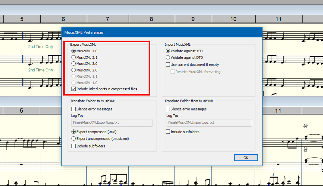Select MusicXML 3.0 radio button
This screenshot has width=323, height=186.
[74, 64]
